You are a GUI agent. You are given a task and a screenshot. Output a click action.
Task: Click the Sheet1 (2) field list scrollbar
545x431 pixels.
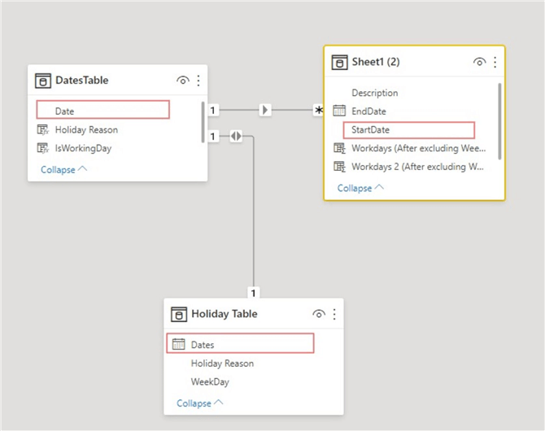pyautogui.click(x=499, y=120)
